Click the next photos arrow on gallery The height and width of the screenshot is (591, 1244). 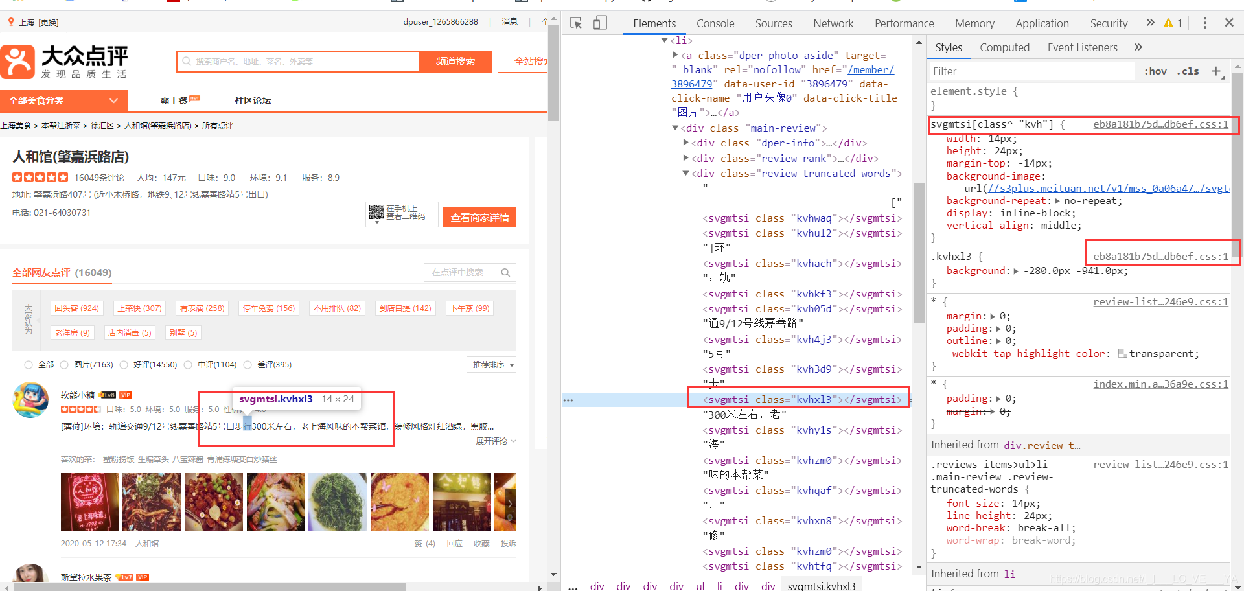[x=509, y=503]
